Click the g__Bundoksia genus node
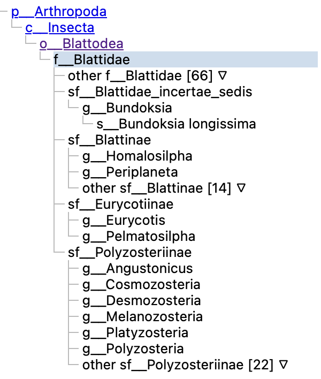 coord(127,108)
